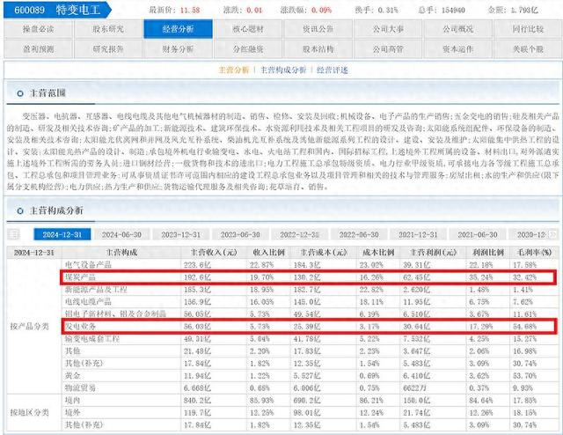Open the 股东研究 tab
This screenshot has width=563, height=435.
[108, 29]
